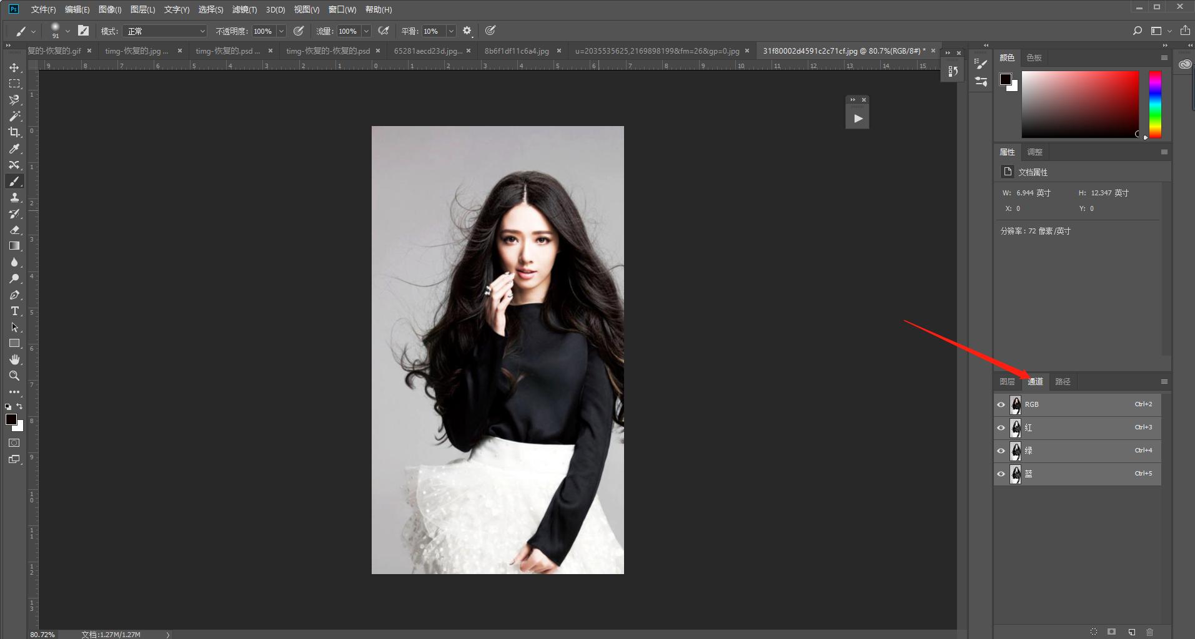Image resolution: width=1195 pixels, height=639 pixels.
Task: Select the Magic Wand tool
Action: [x=14, y=116]
